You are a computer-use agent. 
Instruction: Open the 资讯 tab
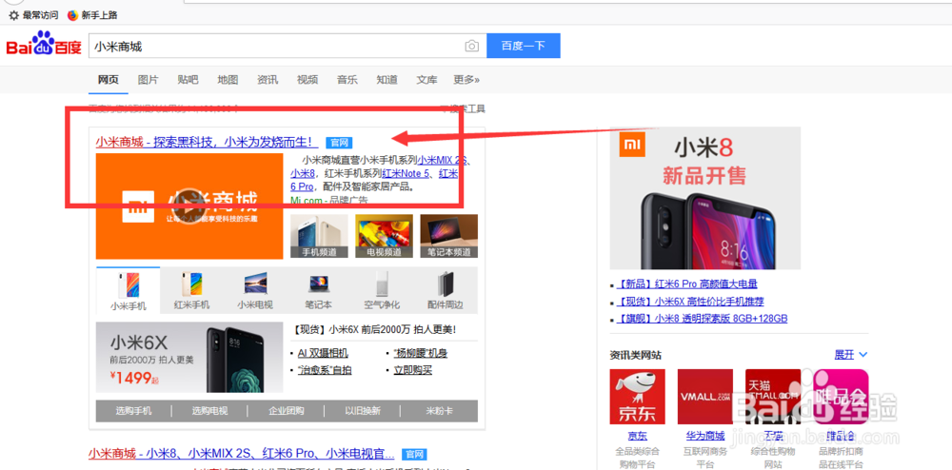click(268, 80)
